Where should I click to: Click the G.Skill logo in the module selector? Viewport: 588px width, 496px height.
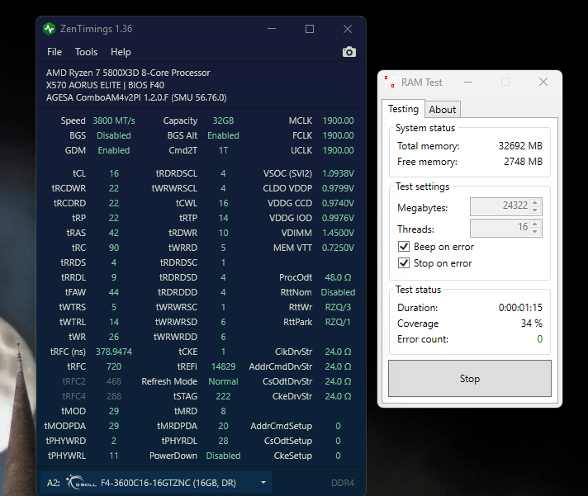tap(82, 483)
